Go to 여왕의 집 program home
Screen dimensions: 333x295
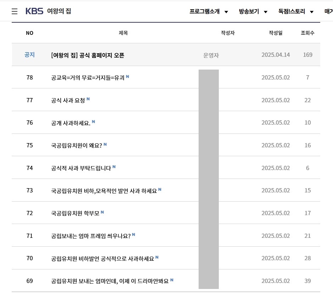pos(59,11)
